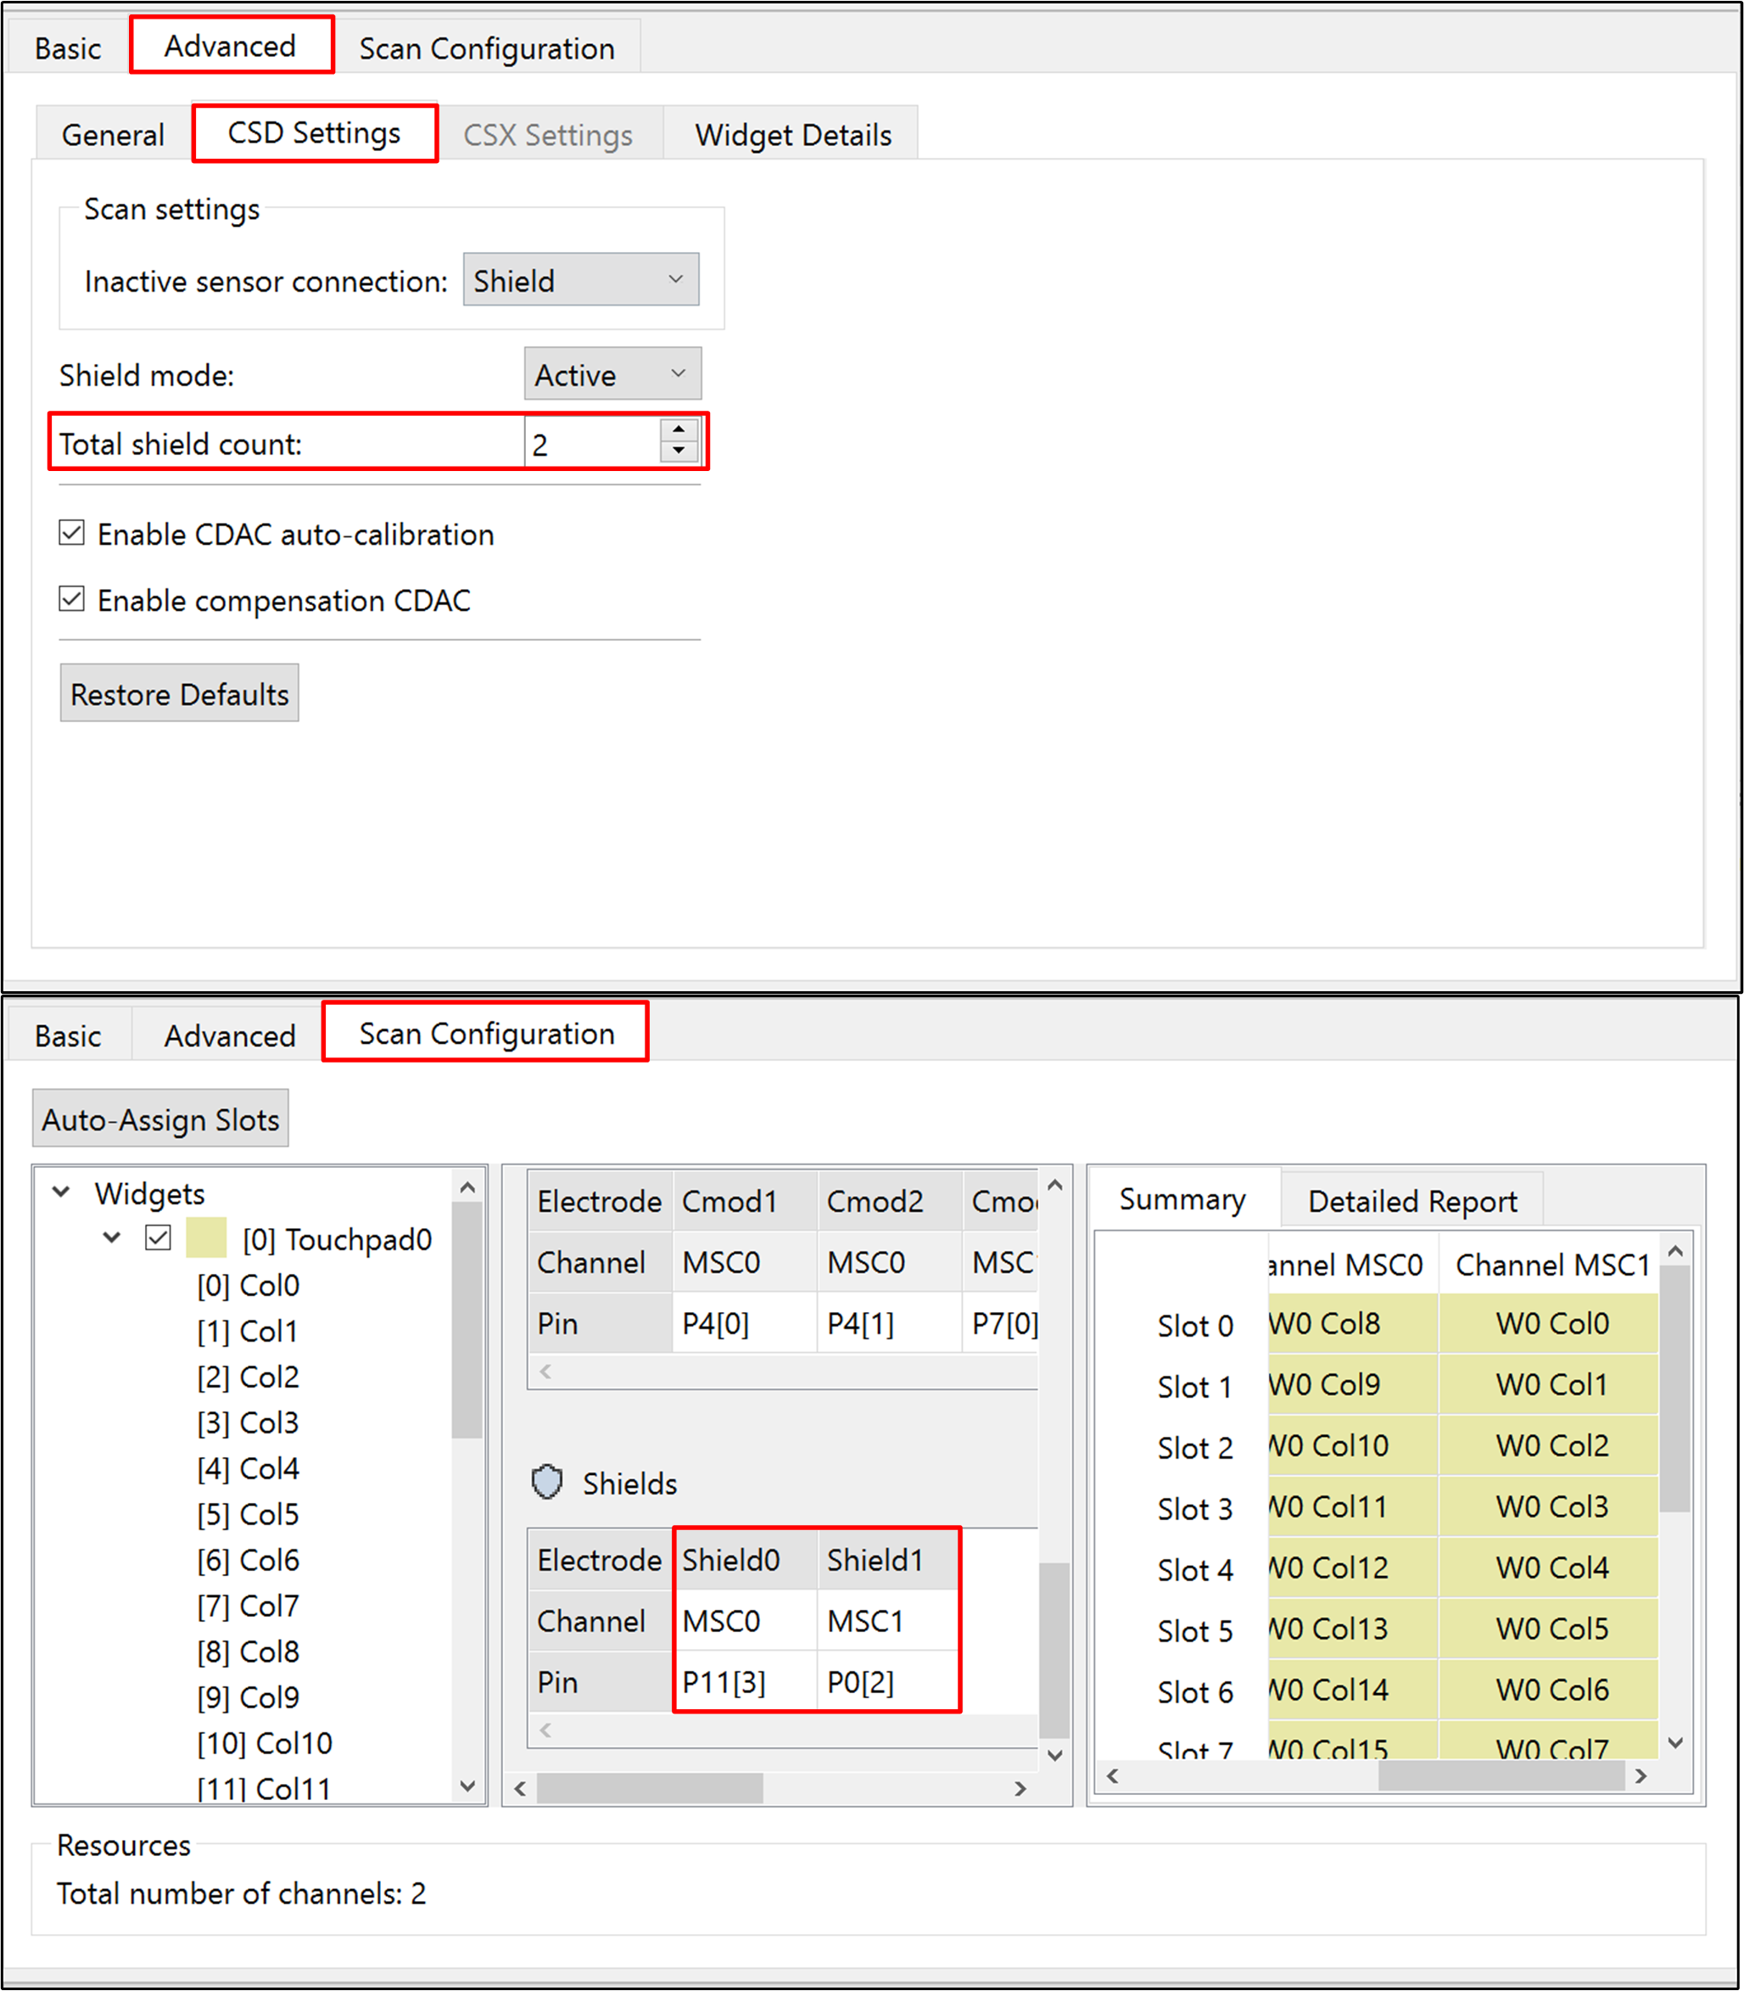Collapse the Widgets tree root

click(61, 1192)
